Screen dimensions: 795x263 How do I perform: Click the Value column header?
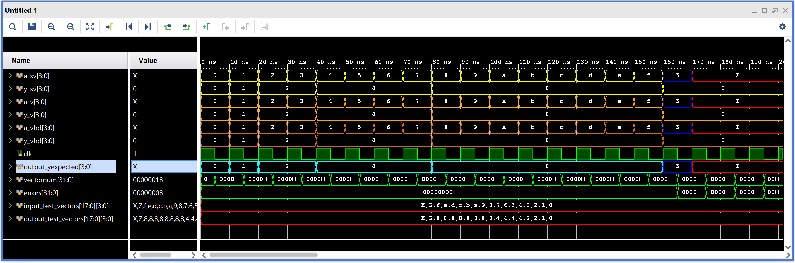[x=147, y=61]
